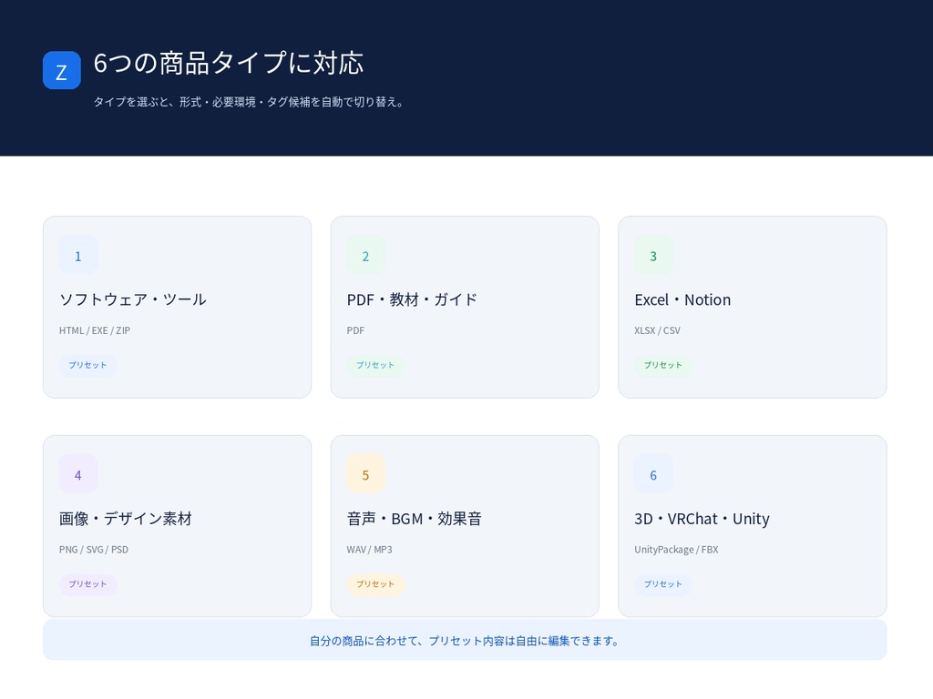Click the 6つの商品タイプに対応 heading
The height and width of the screenshot is (699, 933).
[x=229, y=63]
